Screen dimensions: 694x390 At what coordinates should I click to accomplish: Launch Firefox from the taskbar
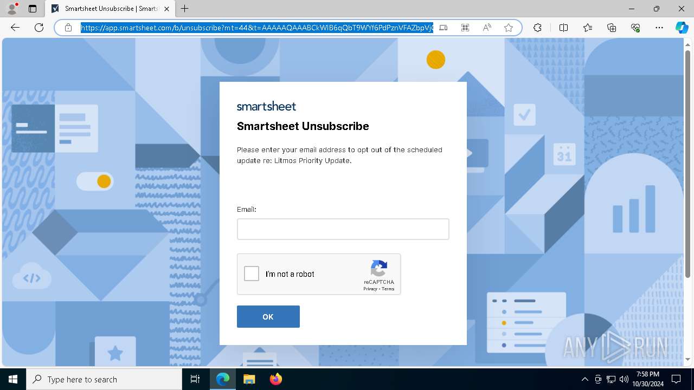pyautogui.click(x=275, y=379)
